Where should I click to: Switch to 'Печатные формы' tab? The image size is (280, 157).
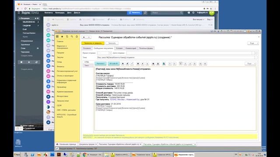(x=146, y=48)
